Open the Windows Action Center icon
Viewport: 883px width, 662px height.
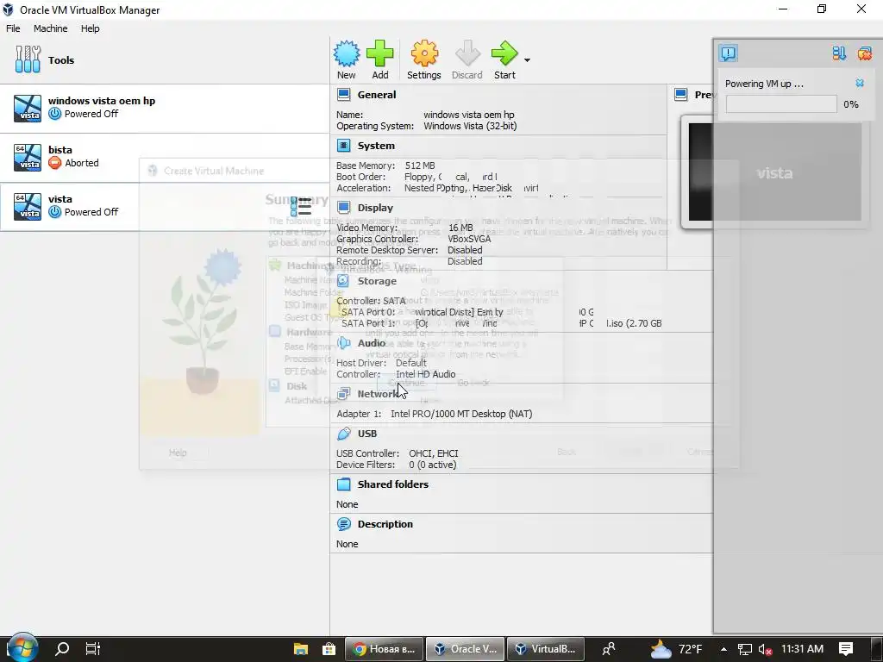[846, 649]
